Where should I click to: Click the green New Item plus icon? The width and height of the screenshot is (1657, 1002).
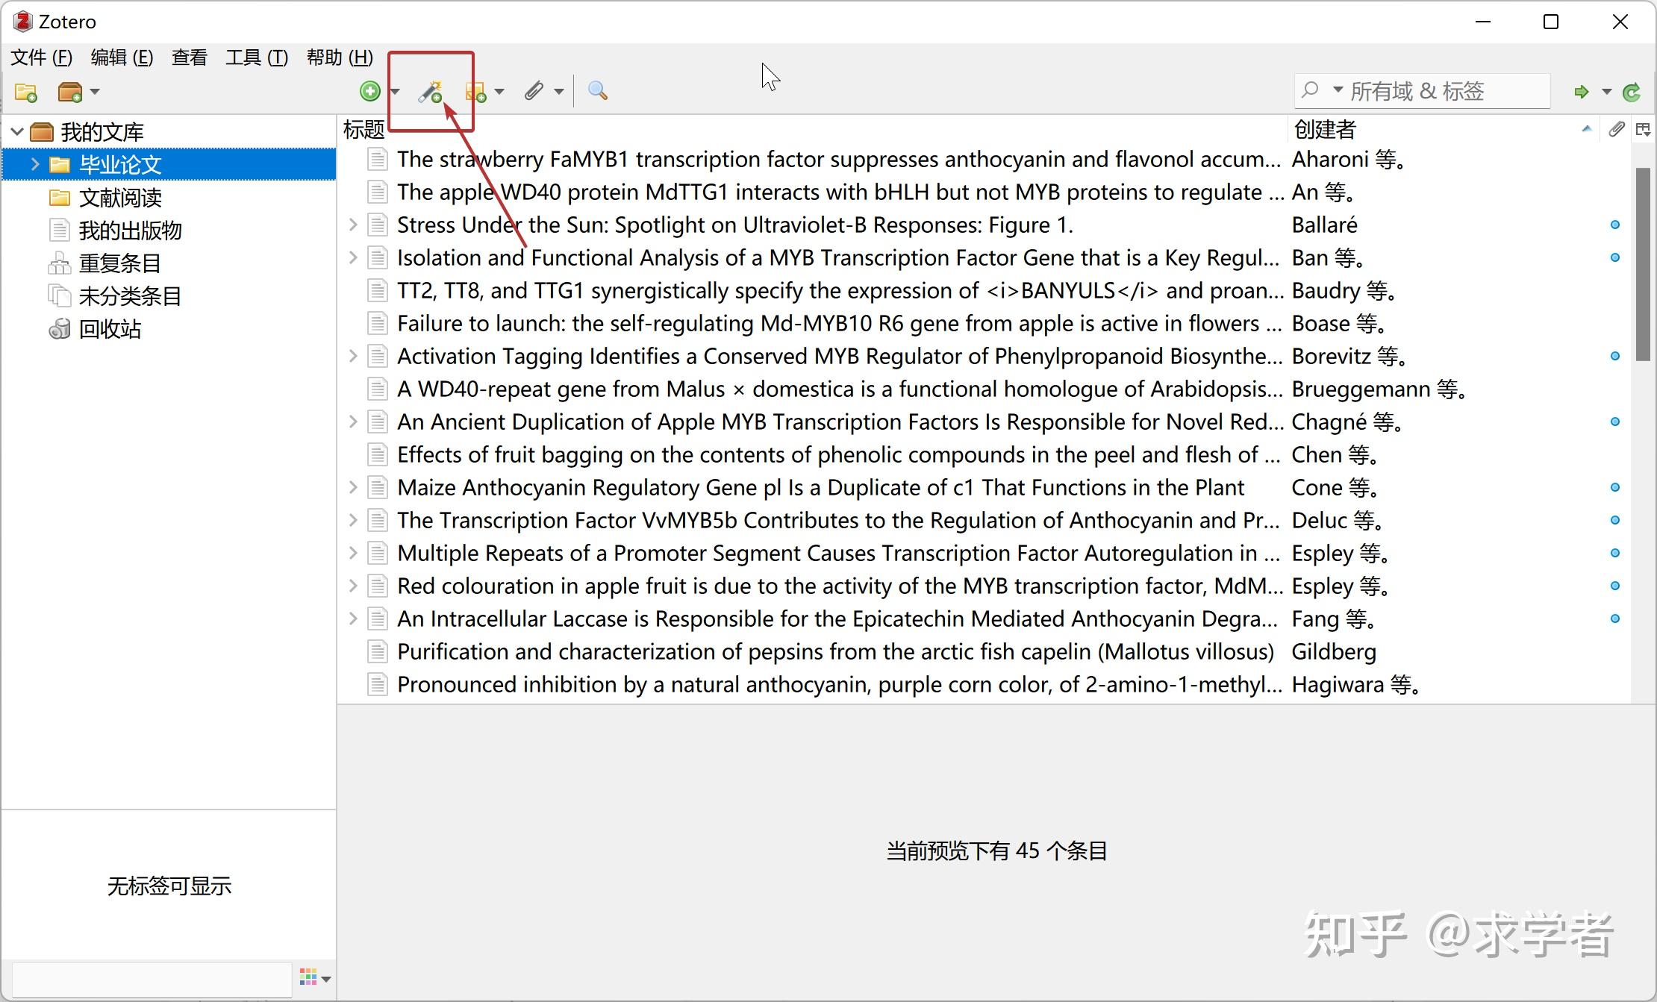pyautogui.click(x=369, y=91)
